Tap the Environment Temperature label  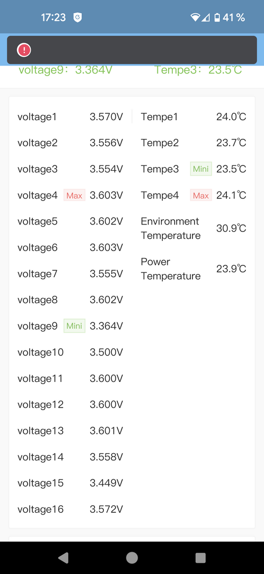170,228
